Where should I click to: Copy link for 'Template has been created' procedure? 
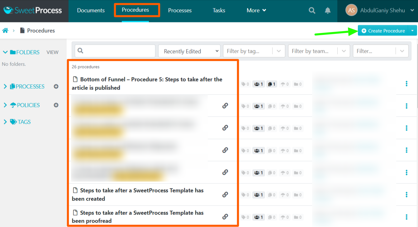point(225,194)
